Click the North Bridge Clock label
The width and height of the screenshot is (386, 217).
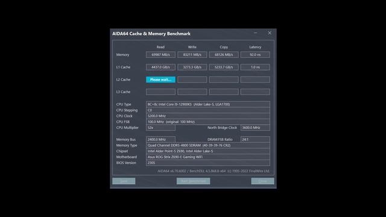point(222,128)
